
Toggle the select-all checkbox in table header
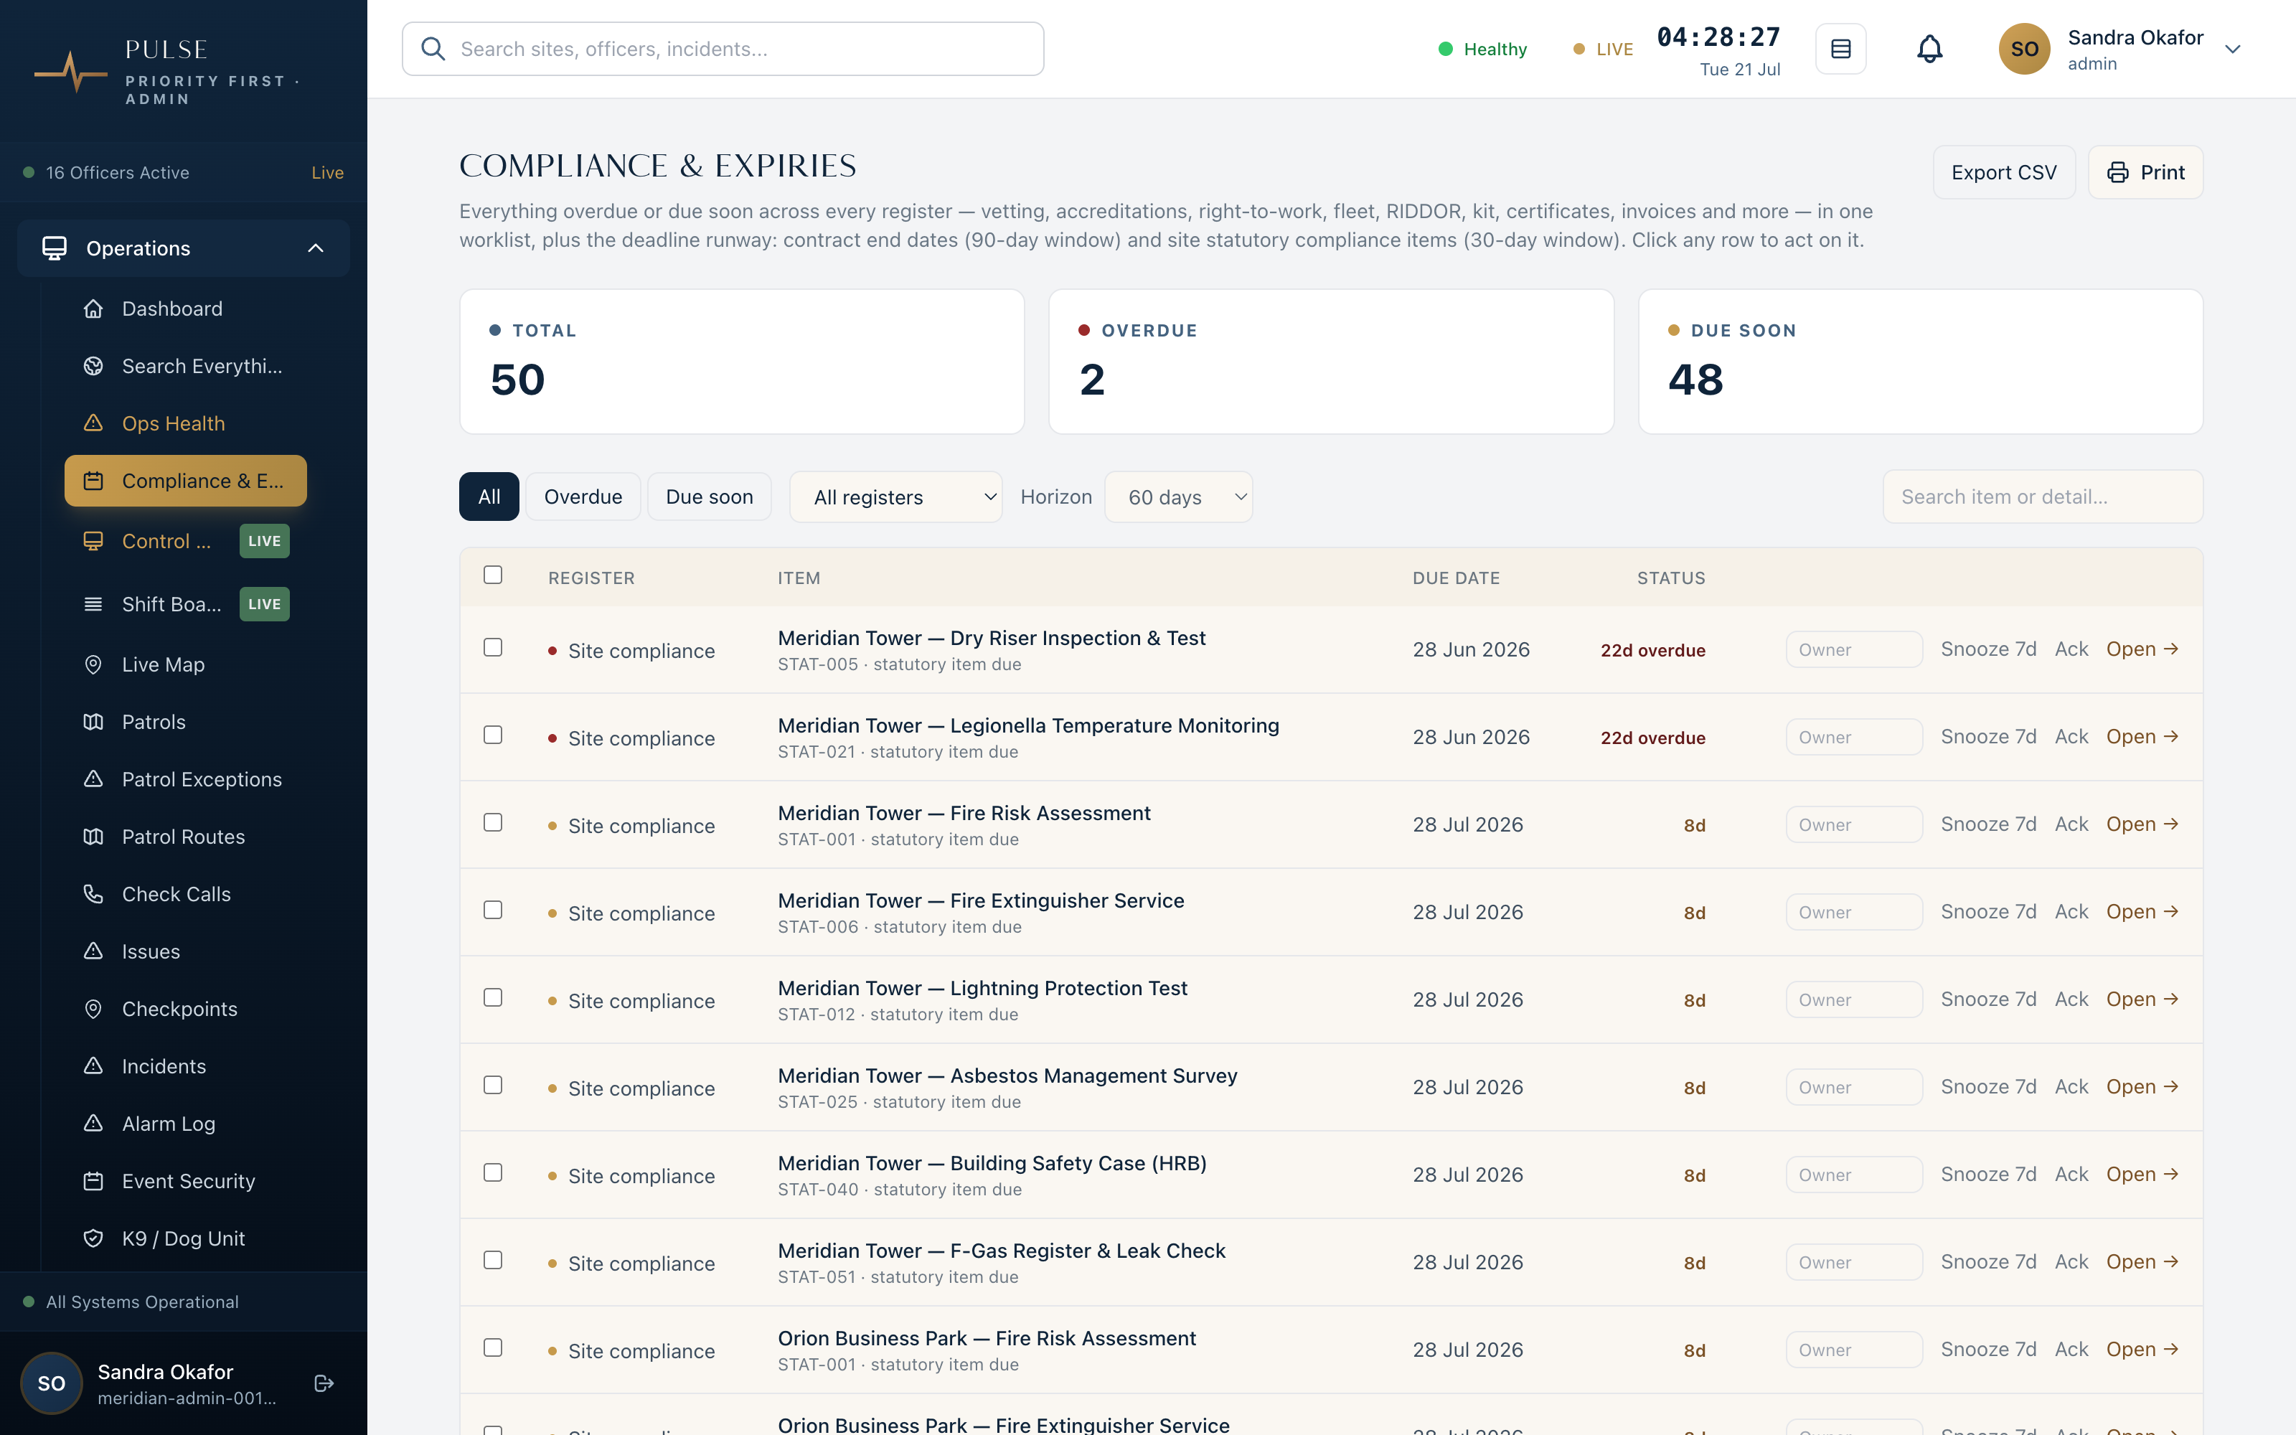(492, 575)
